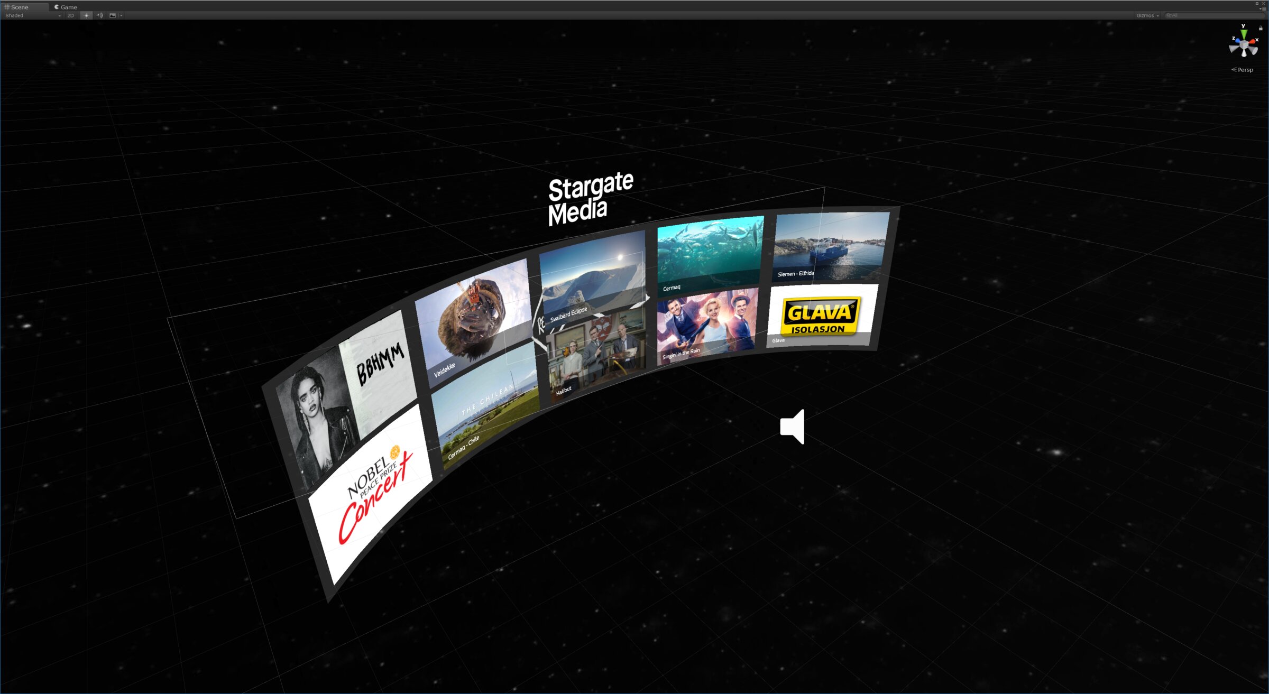Open the effects dropdown arrow
This screenshot has height=694, width=1269.
point(121,15)
